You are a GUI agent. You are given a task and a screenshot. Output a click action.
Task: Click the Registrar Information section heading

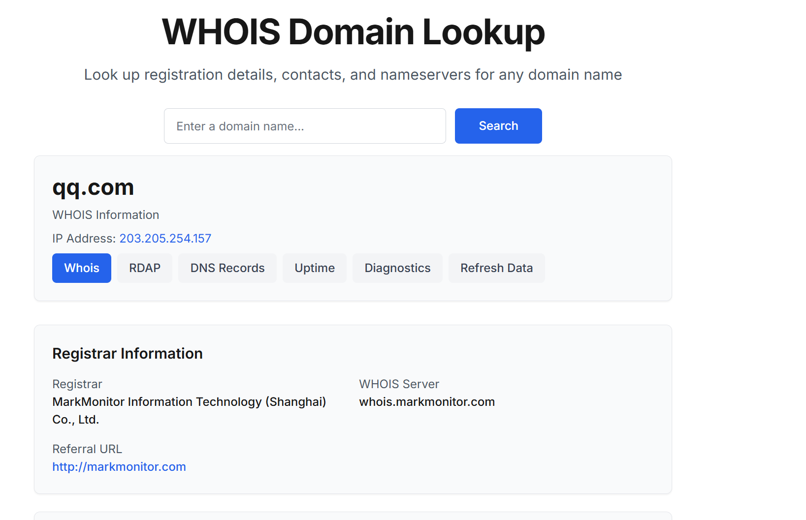tap(128, 354)
